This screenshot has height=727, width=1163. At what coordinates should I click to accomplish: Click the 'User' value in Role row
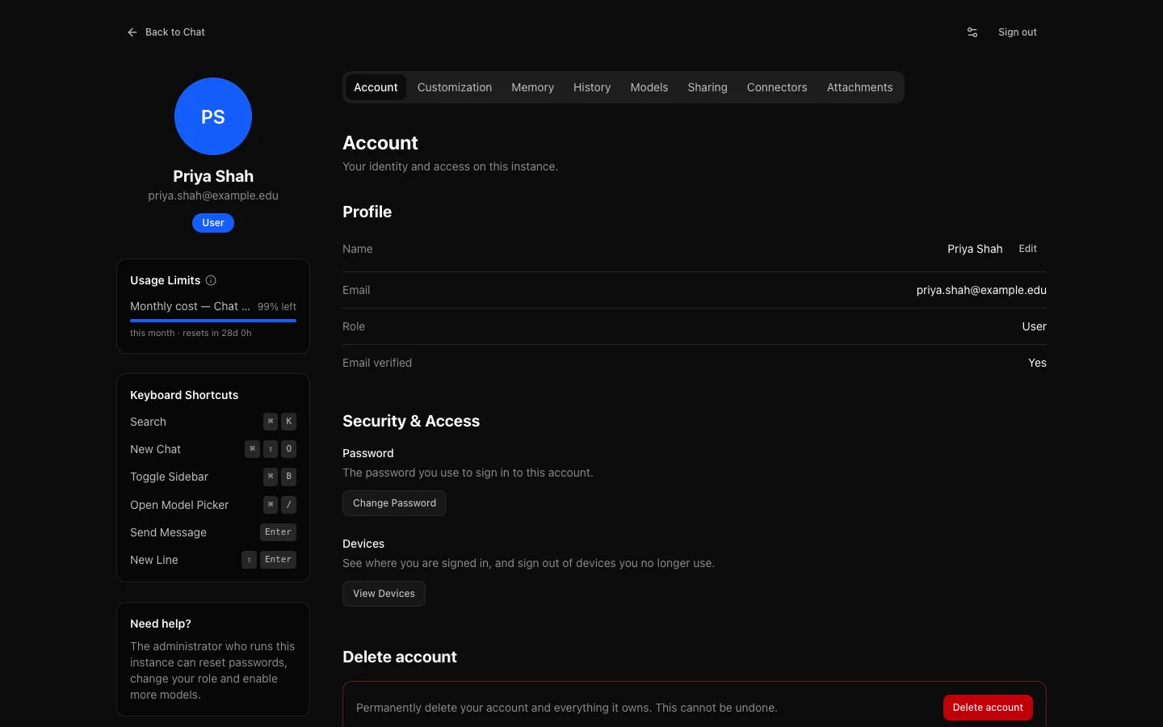[x=1034, y=326]
